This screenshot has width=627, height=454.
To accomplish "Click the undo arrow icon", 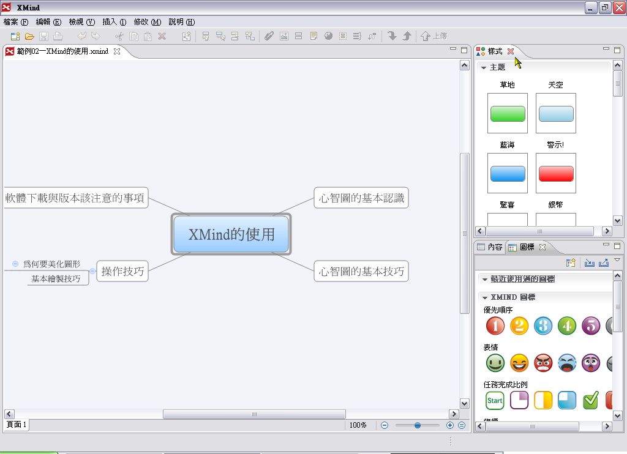I will [x=81, y=36].
